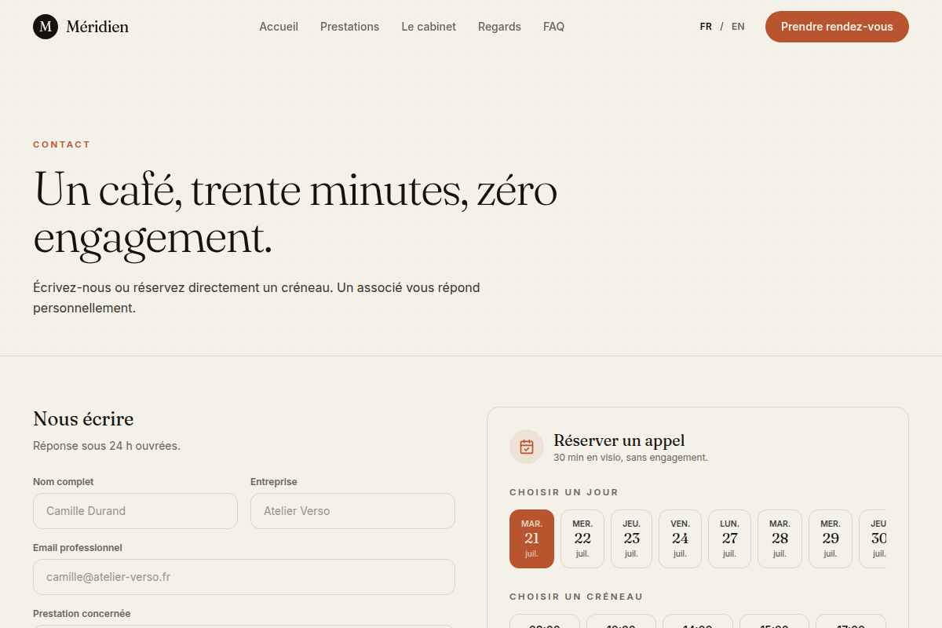Click the Méridien M logo icon
The image size is (942, 628).
point(46,27)
